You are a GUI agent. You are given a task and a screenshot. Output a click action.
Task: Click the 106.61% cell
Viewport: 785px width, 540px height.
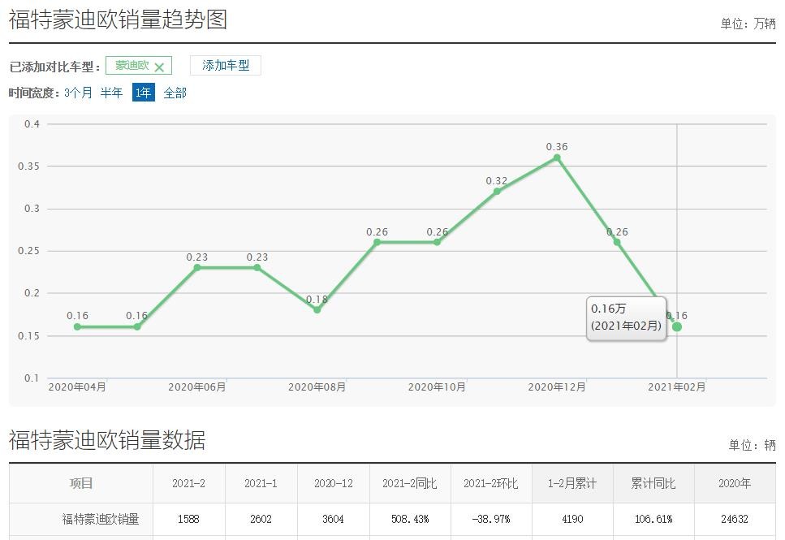(x=653, y=519)
